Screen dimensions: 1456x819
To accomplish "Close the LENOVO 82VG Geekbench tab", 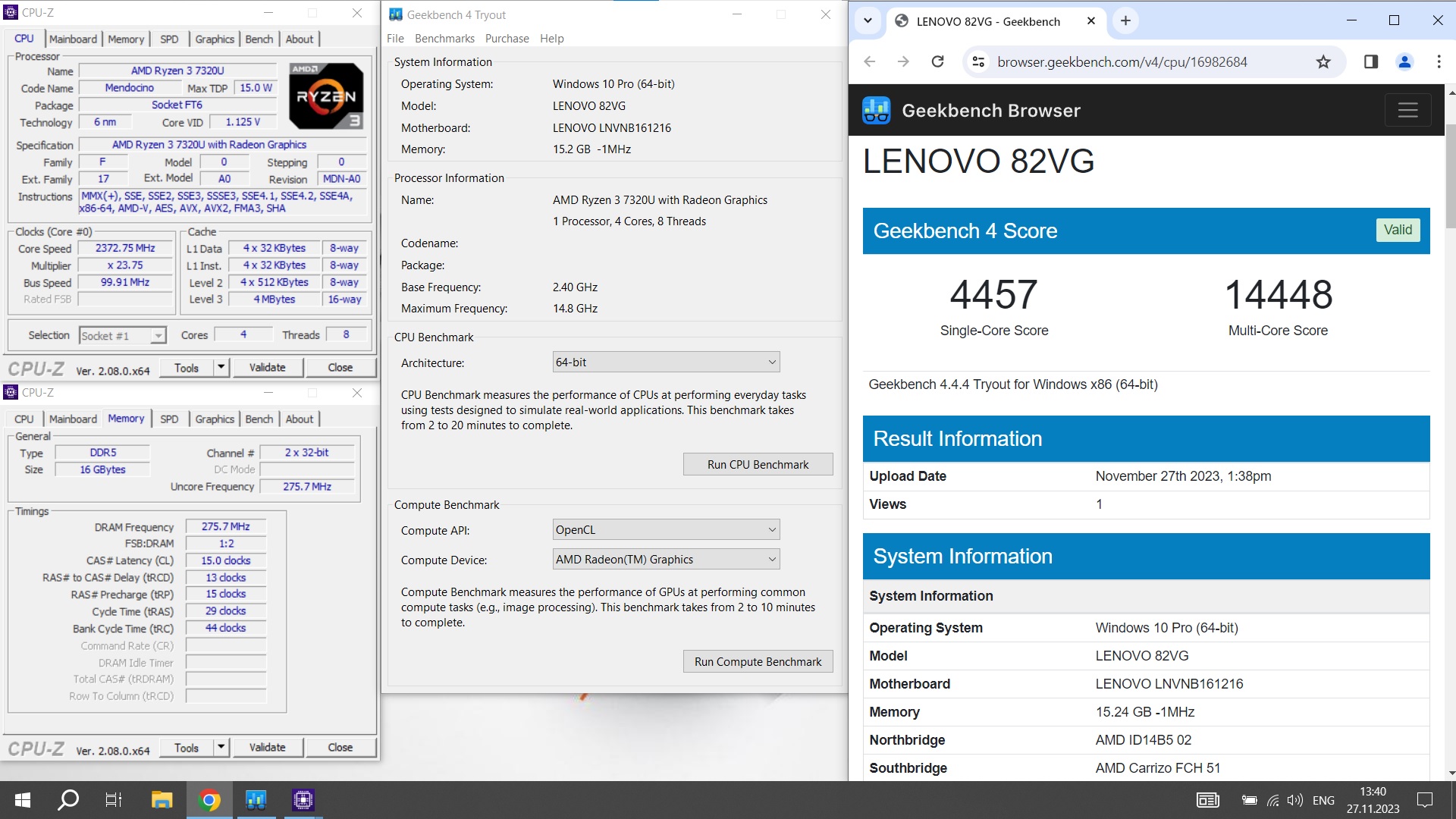I will [x=1091, y=21].
